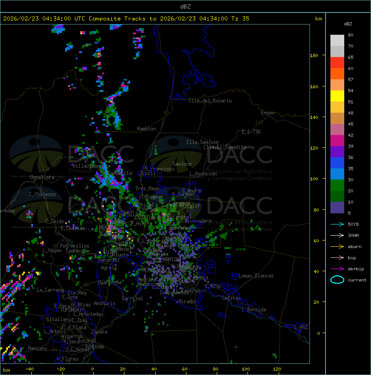Click the 'Tres_Mayo' place label

click(x=147, y=189)
